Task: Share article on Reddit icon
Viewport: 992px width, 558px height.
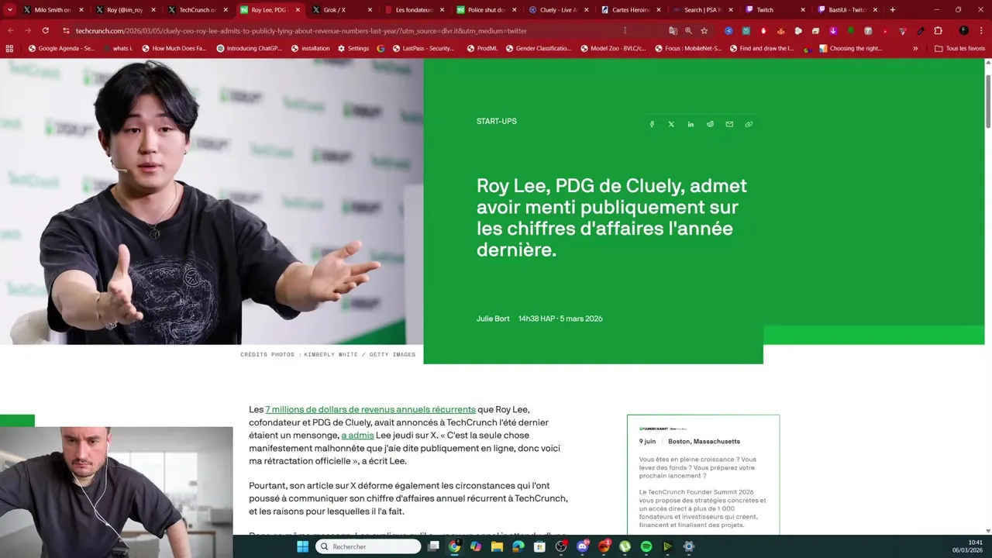Action: [x=710, y=124]
